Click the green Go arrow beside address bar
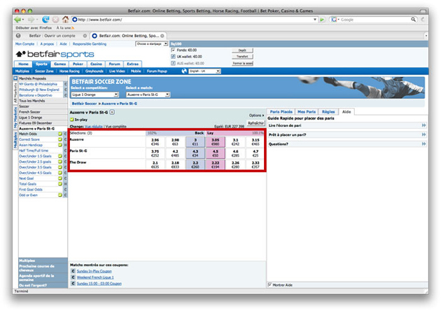Image resolution: width=441 pixels, height=311 pixels. tap(322, 20)
